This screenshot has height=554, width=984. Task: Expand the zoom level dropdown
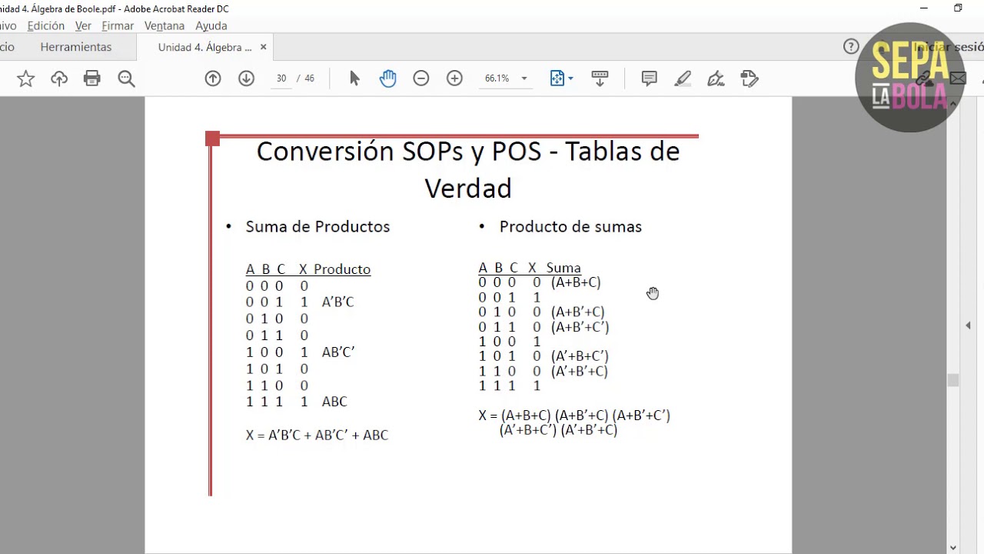(524, 78)
